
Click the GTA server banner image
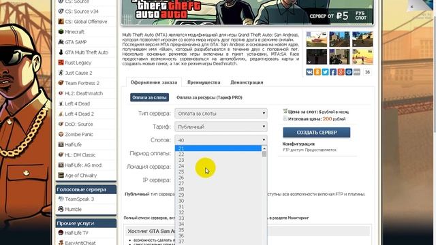(247, 12)
